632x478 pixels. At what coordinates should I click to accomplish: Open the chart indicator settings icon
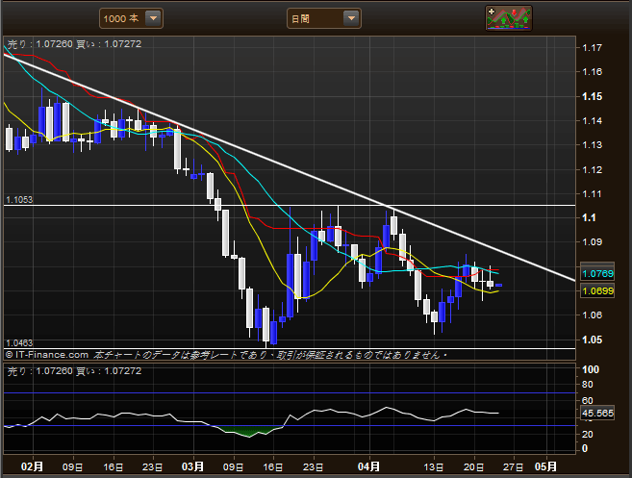(x=509, y=18)
